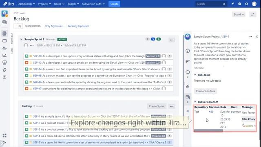Jump to description lines icon in detail panel
Image resolution: width=261 pixels, height=147 pixels.
188,62
